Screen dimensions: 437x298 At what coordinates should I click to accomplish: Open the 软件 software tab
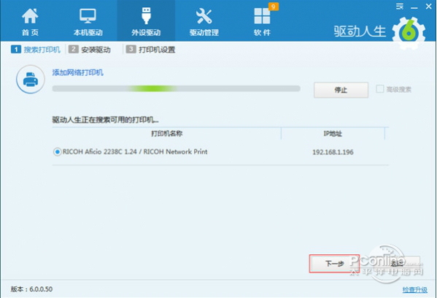coord(262,22)
